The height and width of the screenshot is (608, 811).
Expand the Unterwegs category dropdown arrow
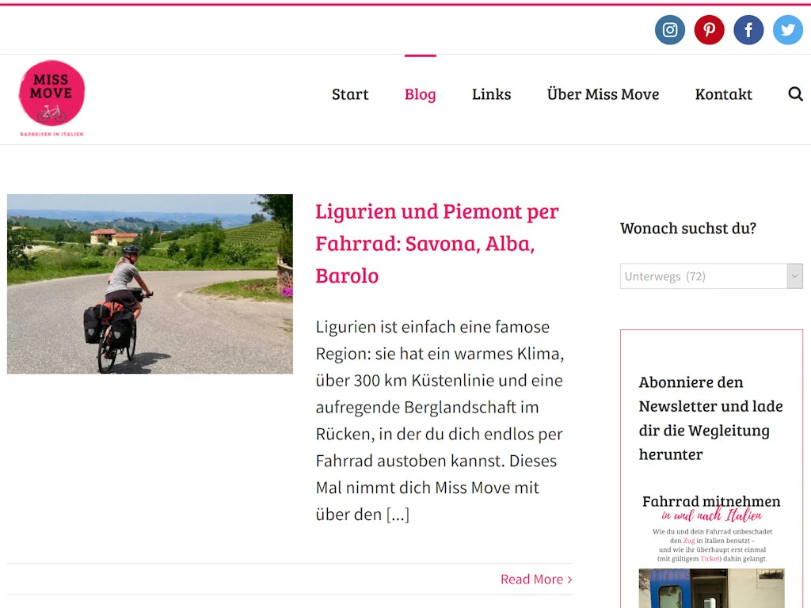pyautogui.click(x=795, y=276)
